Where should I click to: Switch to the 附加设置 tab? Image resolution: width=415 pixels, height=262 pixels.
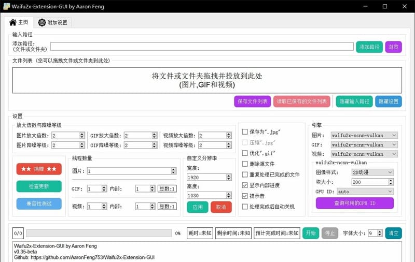(x=53, y=22)
